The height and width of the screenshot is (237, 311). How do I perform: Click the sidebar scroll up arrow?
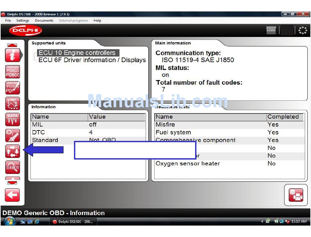tap(12, 45)
